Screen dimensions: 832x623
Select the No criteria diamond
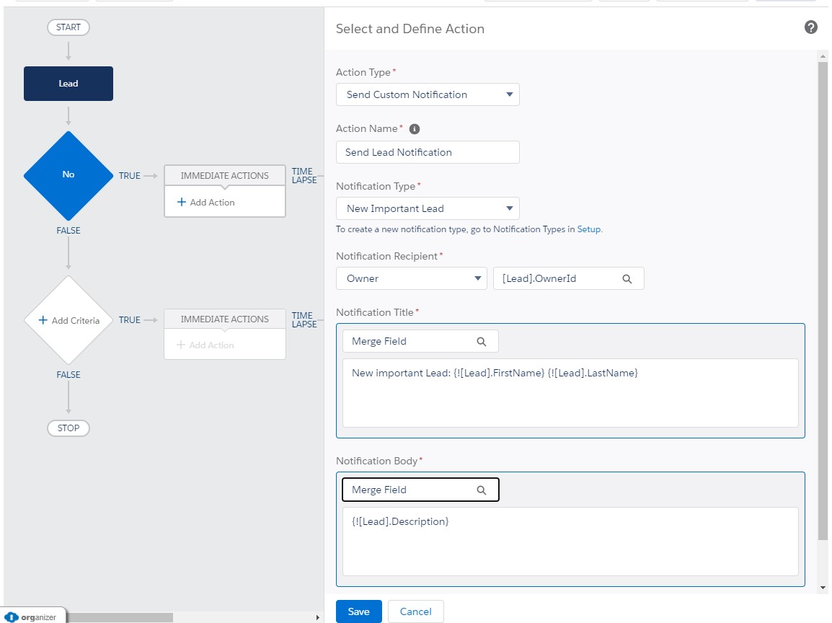[68, 175]
